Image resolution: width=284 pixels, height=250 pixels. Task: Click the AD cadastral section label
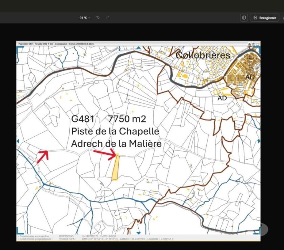click(222, 98)
